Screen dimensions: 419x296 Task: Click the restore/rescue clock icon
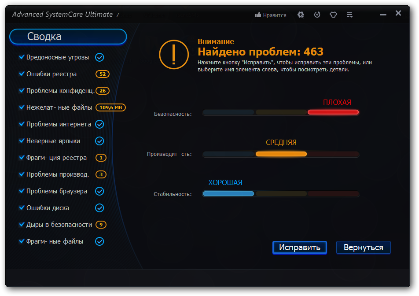coord(317,15)
